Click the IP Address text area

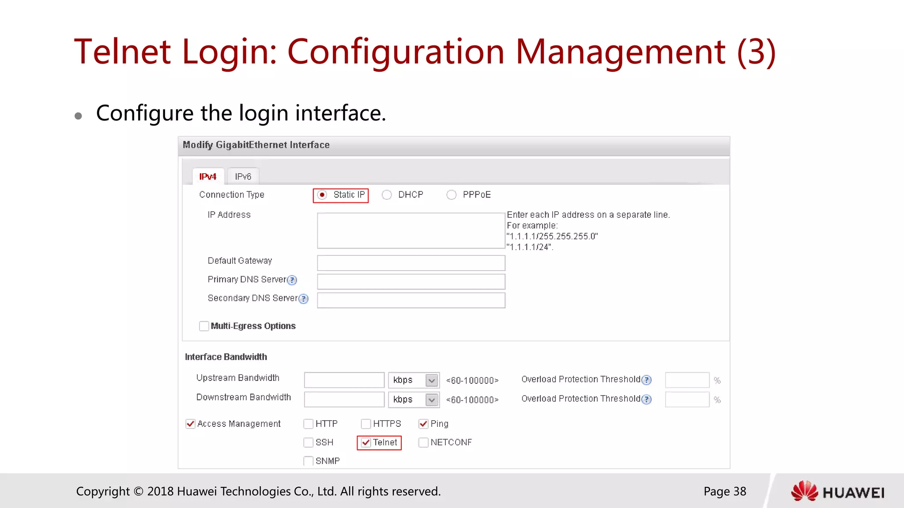(x=411, y=231)
